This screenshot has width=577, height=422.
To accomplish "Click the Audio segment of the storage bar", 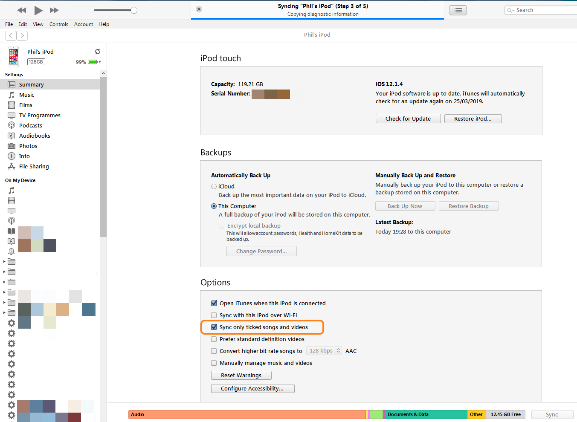I will [x=247, y=414].
